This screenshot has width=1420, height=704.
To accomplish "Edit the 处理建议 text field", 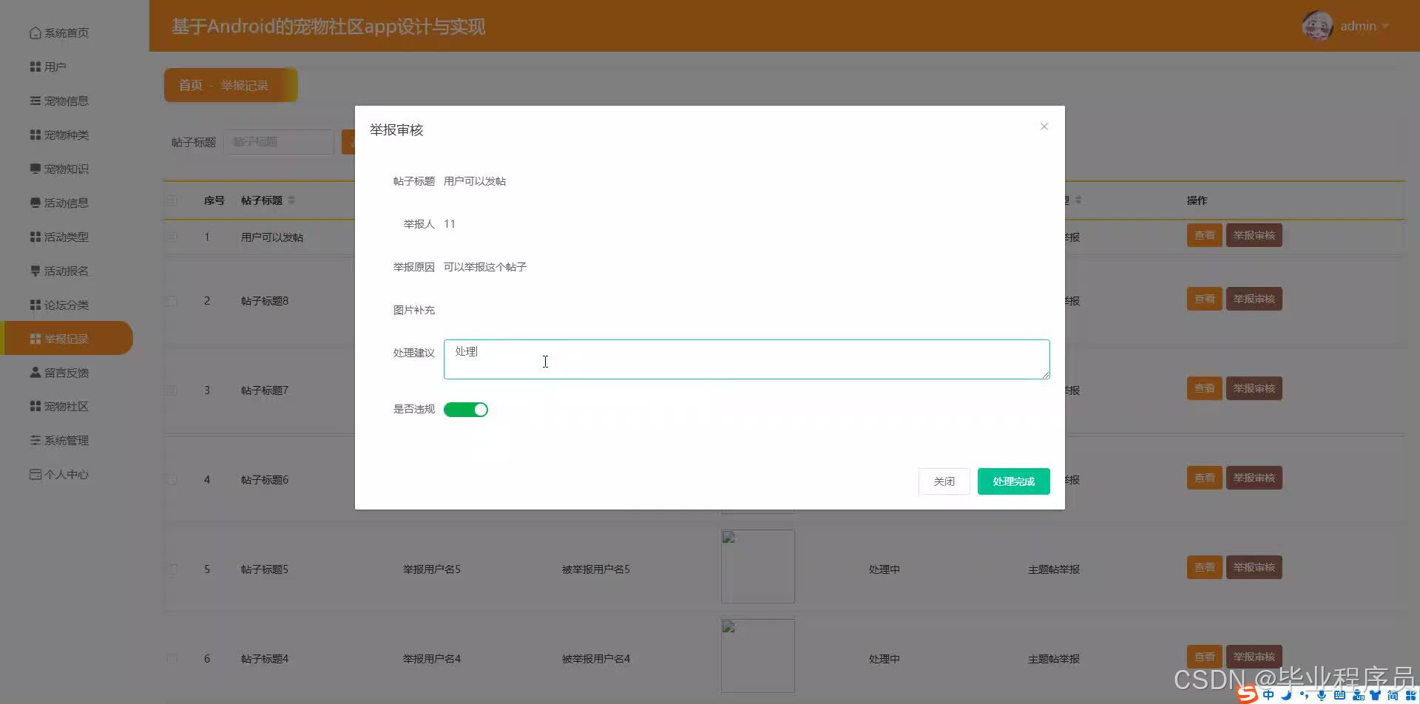I will [746, 359].
